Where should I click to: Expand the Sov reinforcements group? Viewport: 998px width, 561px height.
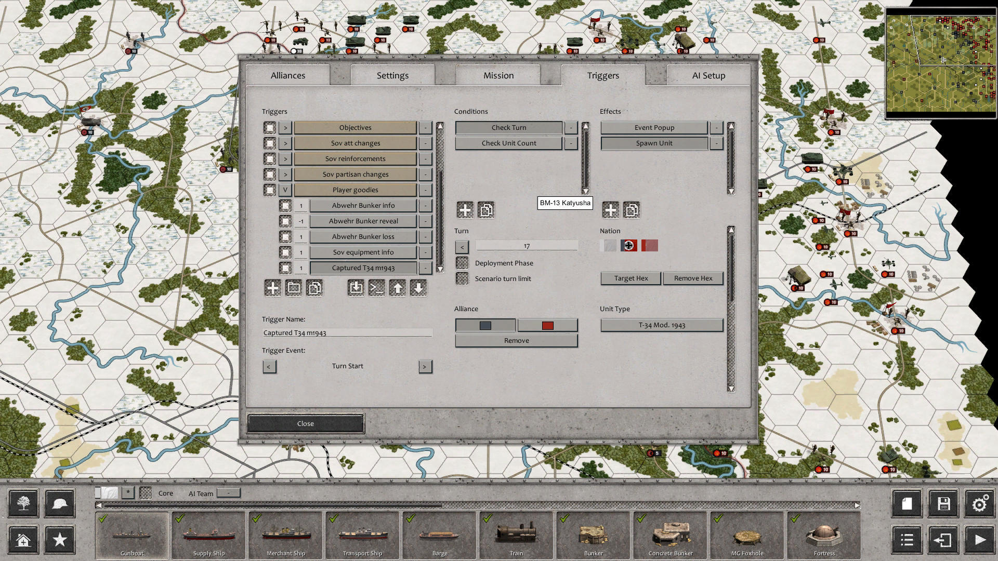click(285, 159)
